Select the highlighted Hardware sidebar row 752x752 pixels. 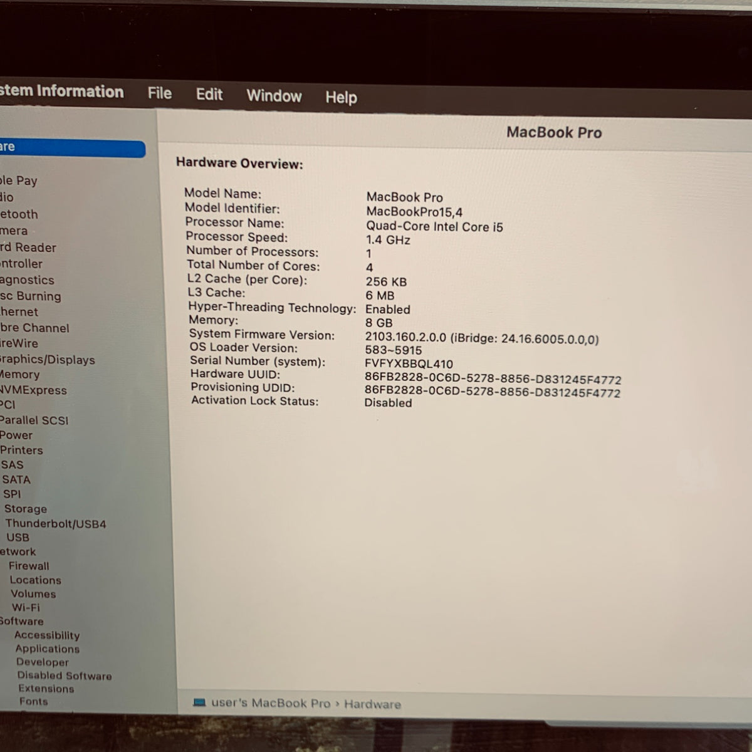[x=72, y=149]
